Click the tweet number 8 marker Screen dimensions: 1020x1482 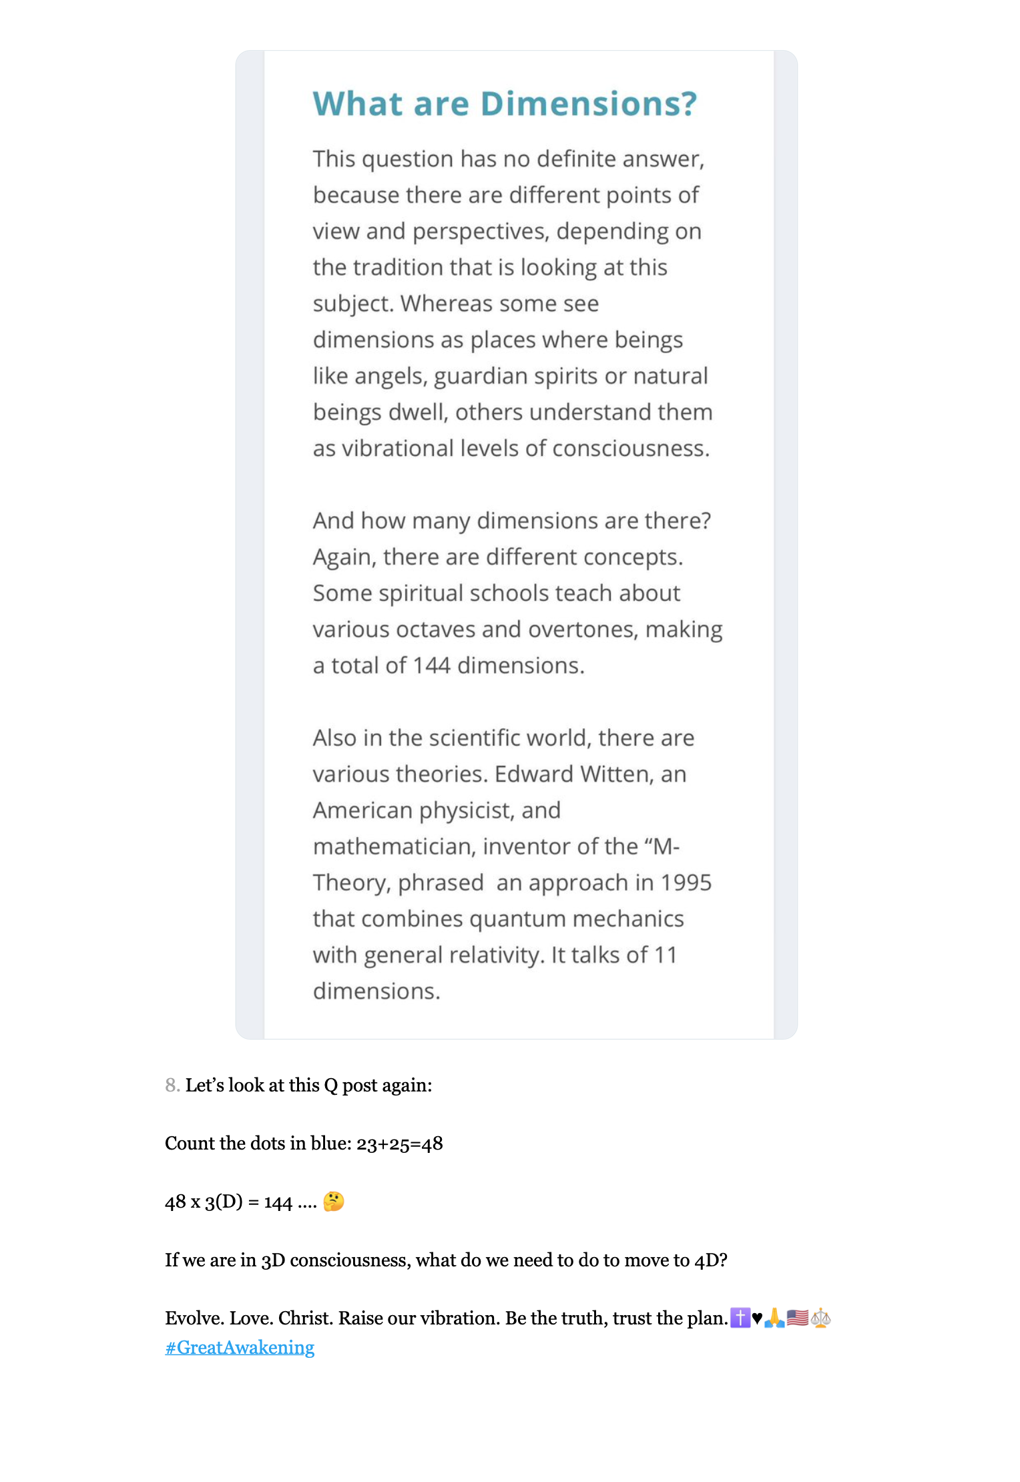coord(172,1085)
